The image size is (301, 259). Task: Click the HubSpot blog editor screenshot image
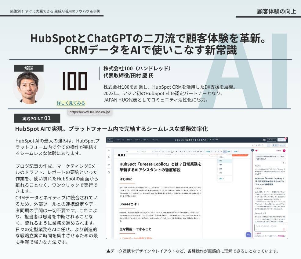pos(197,188)
